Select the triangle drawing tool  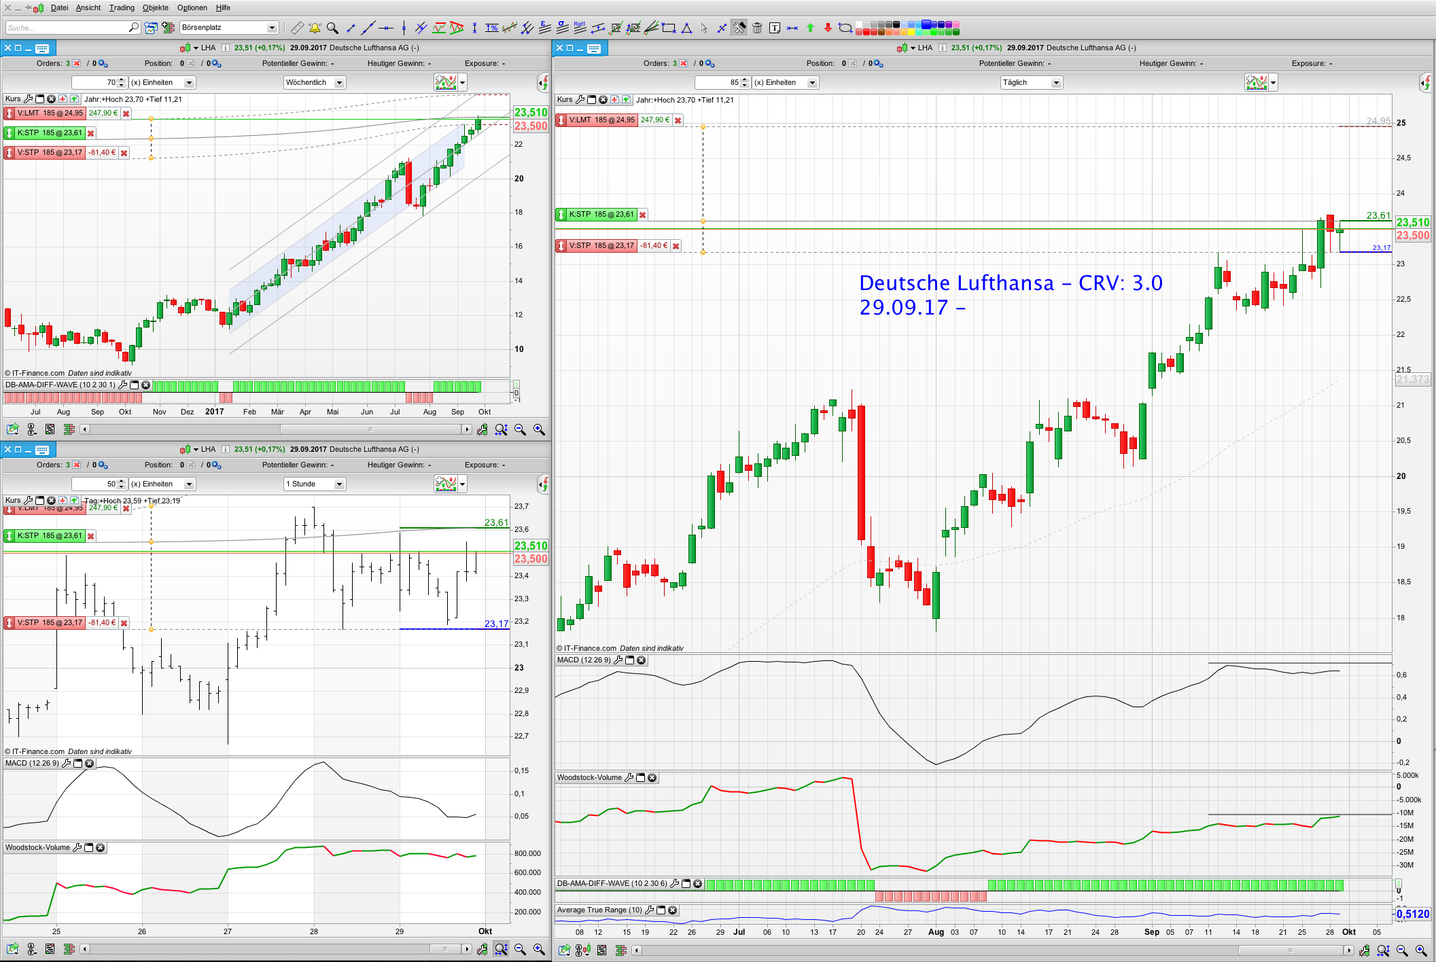(686, 28)
